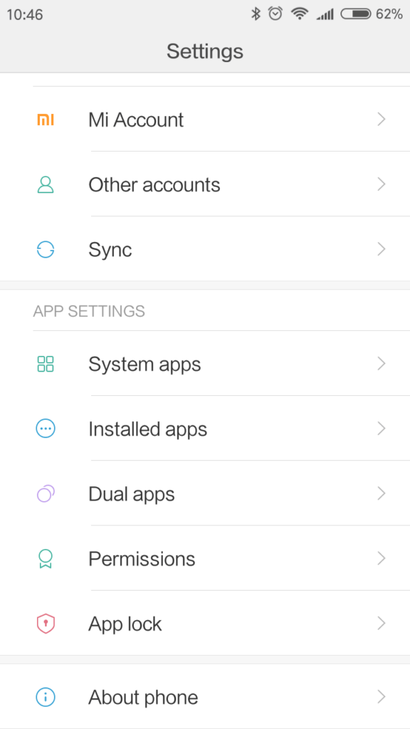Tap the arrow beside About phone
Screen dimensions: 410x729
[x=382, y=697]
